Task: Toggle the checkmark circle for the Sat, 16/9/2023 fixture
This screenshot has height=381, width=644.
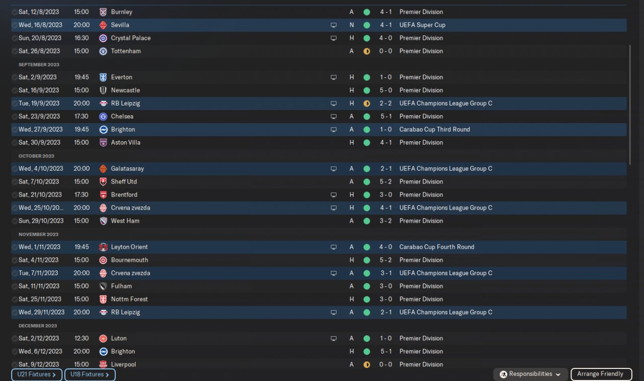Action: point(15,90)
